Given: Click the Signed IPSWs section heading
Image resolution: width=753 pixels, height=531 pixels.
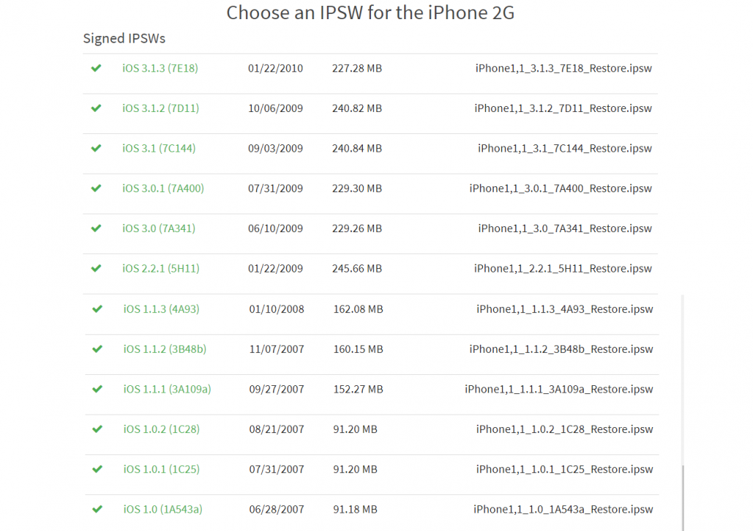Looking at the screenshot, I should [124, 38].
